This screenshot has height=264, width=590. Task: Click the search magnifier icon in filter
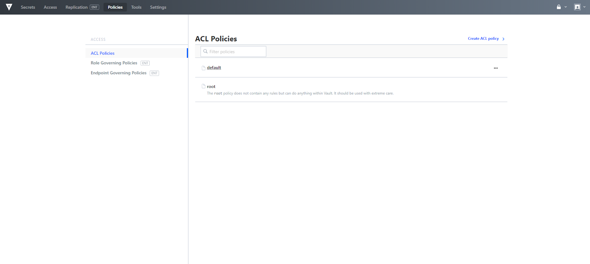click(x=205, y=51)
